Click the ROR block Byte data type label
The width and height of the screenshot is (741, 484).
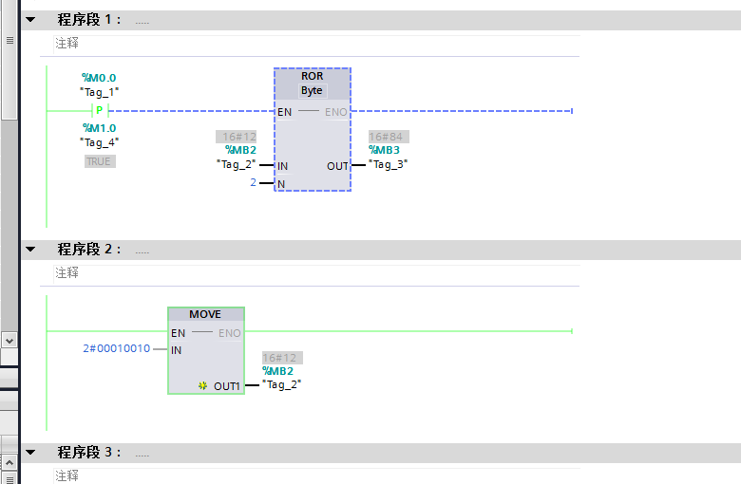coord(312,91)
